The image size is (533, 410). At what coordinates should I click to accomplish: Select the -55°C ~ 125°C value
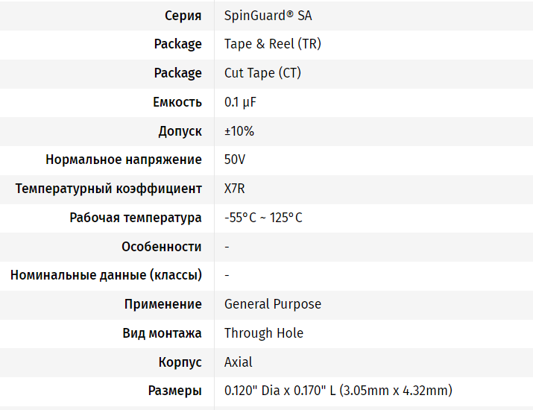pyautogui.click(x=263, y=218)
